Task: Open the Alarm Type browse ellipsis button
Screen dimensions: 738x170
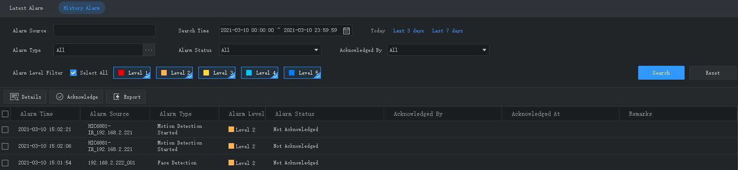Action: pyautogui.click(x=149, y=50)
